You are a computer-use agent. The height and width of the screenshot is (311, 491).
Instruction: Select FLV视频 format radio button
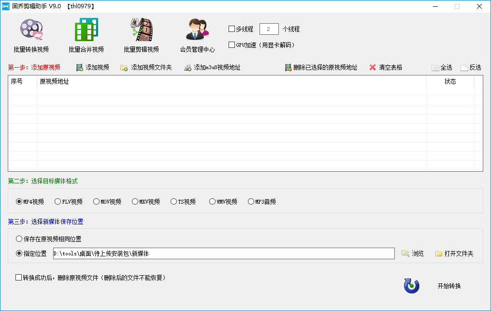pyautogui.click(x=58, y=202)
